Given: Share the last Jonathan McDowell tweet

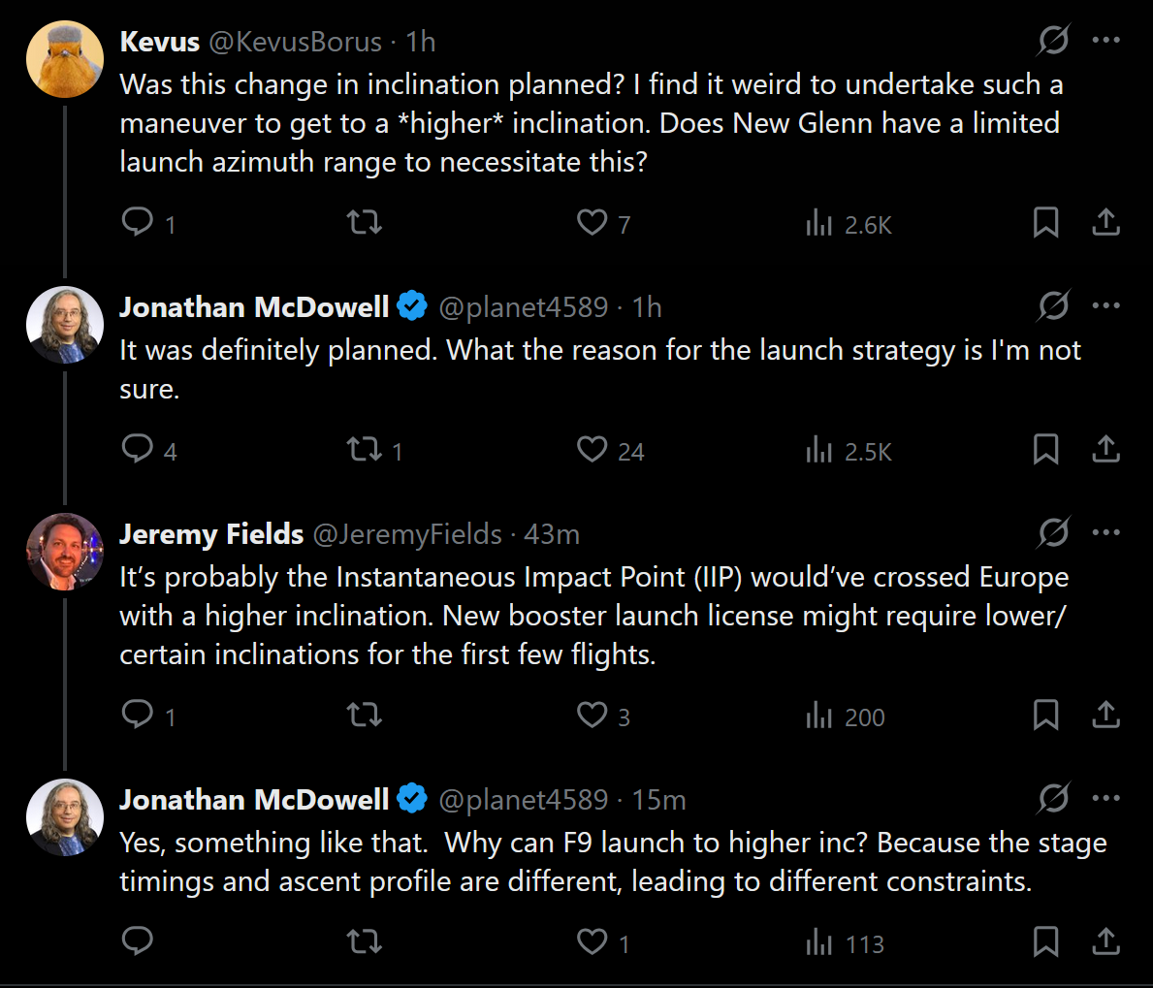Looking at the screenshot, I should [1105, 942].
